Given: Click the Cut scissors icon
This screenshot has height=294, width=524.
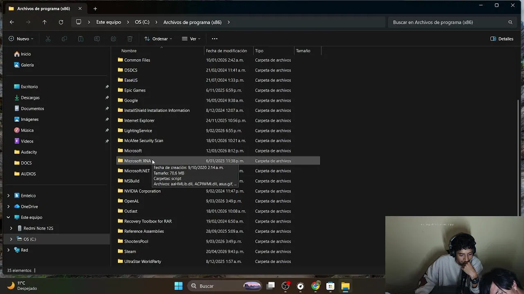Looking at the screenshot, I should click(x=48, y=39).
